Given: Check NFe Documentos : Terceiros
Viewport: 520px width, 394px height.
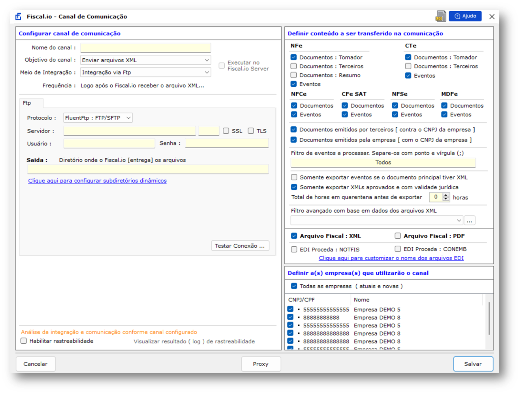Looking at the screenshot, I should point(293,66).
